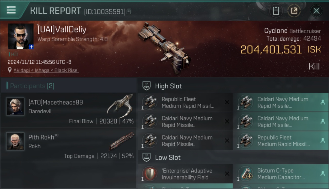Viewport: 329px width, 189px height.
Task: View VallDeliy's character portrait
Action: 21,36
